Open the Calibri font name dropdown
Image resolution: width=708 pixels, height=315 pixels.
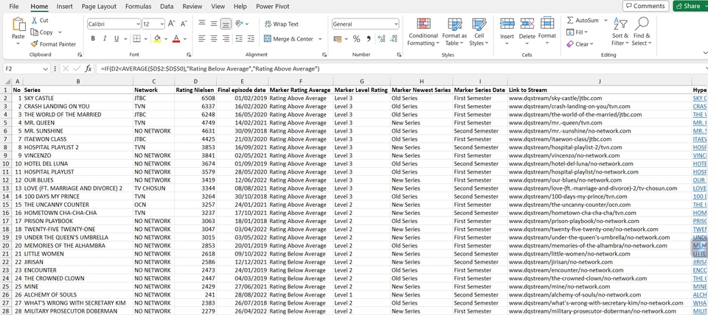tap(138, 24)
